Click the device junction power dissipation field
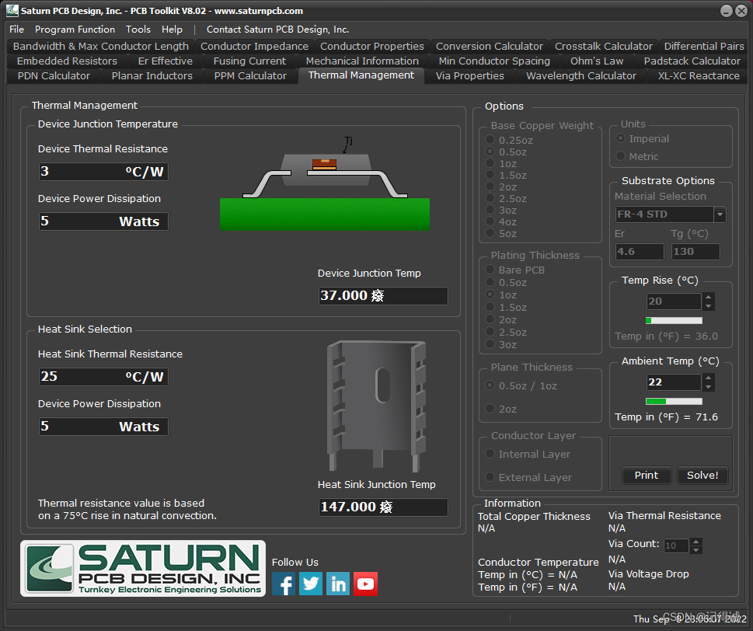The image size is (753, 631). click(103, 221)
